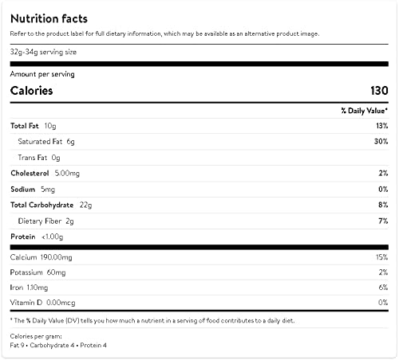399x360 pixels.
Task: Click the Trans Fat 0g row
Action: tap(199, 158)
